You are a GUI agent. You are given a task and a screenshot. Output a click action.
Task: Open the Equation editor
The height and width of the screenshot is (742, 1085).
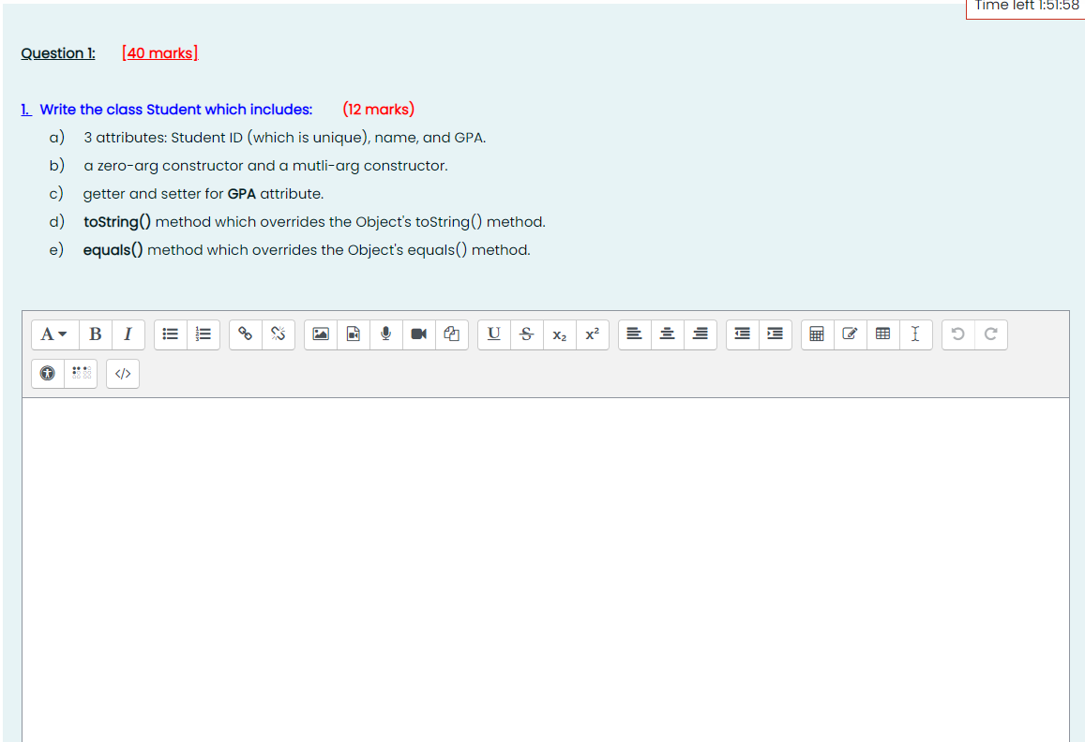pos(816,334)
